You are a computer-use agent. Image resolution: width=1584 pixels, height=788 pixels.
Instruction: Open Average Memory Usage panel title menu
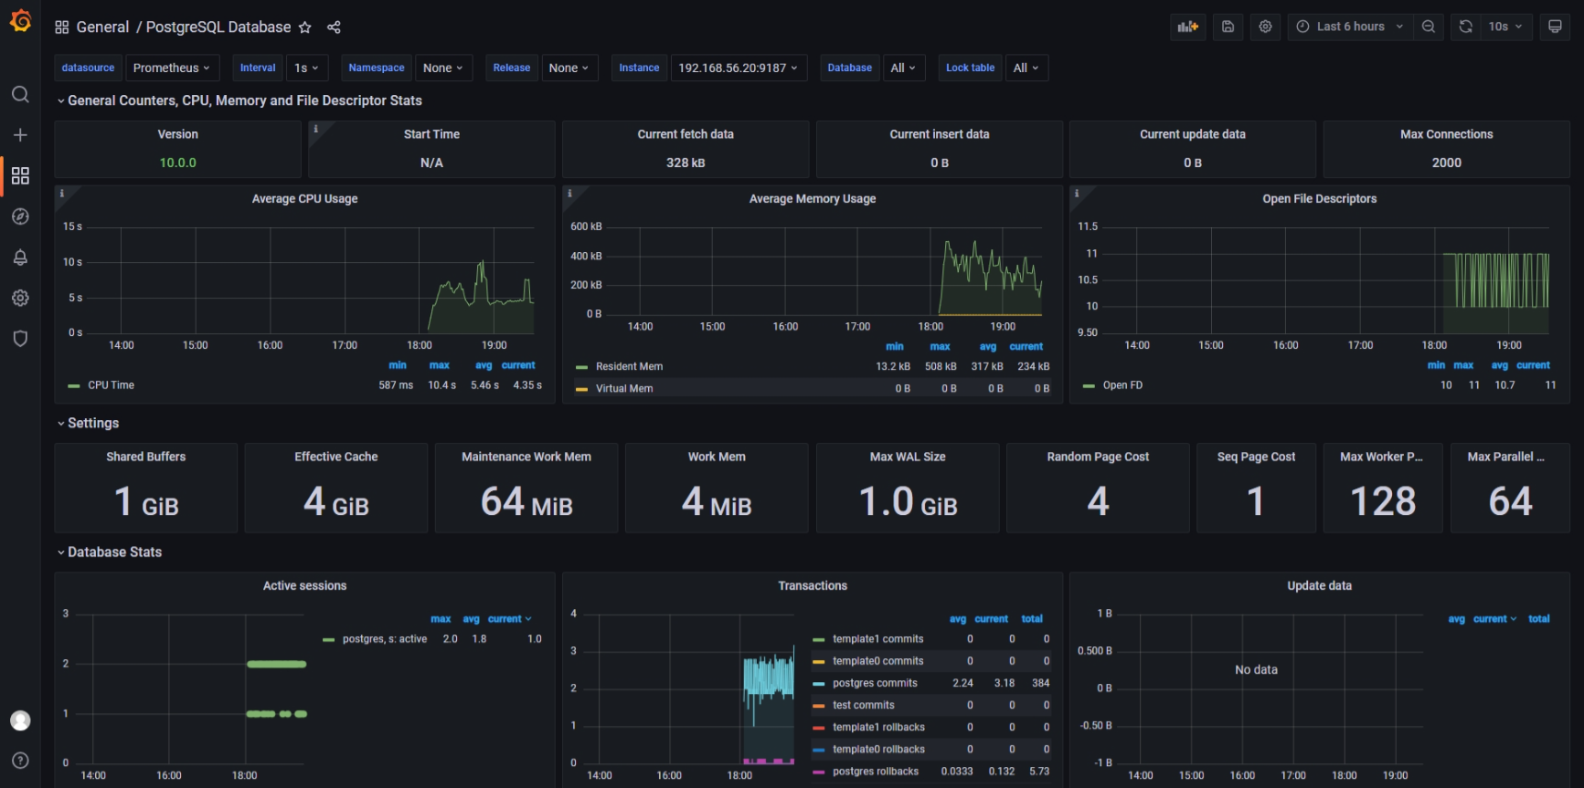coord(813,199)
